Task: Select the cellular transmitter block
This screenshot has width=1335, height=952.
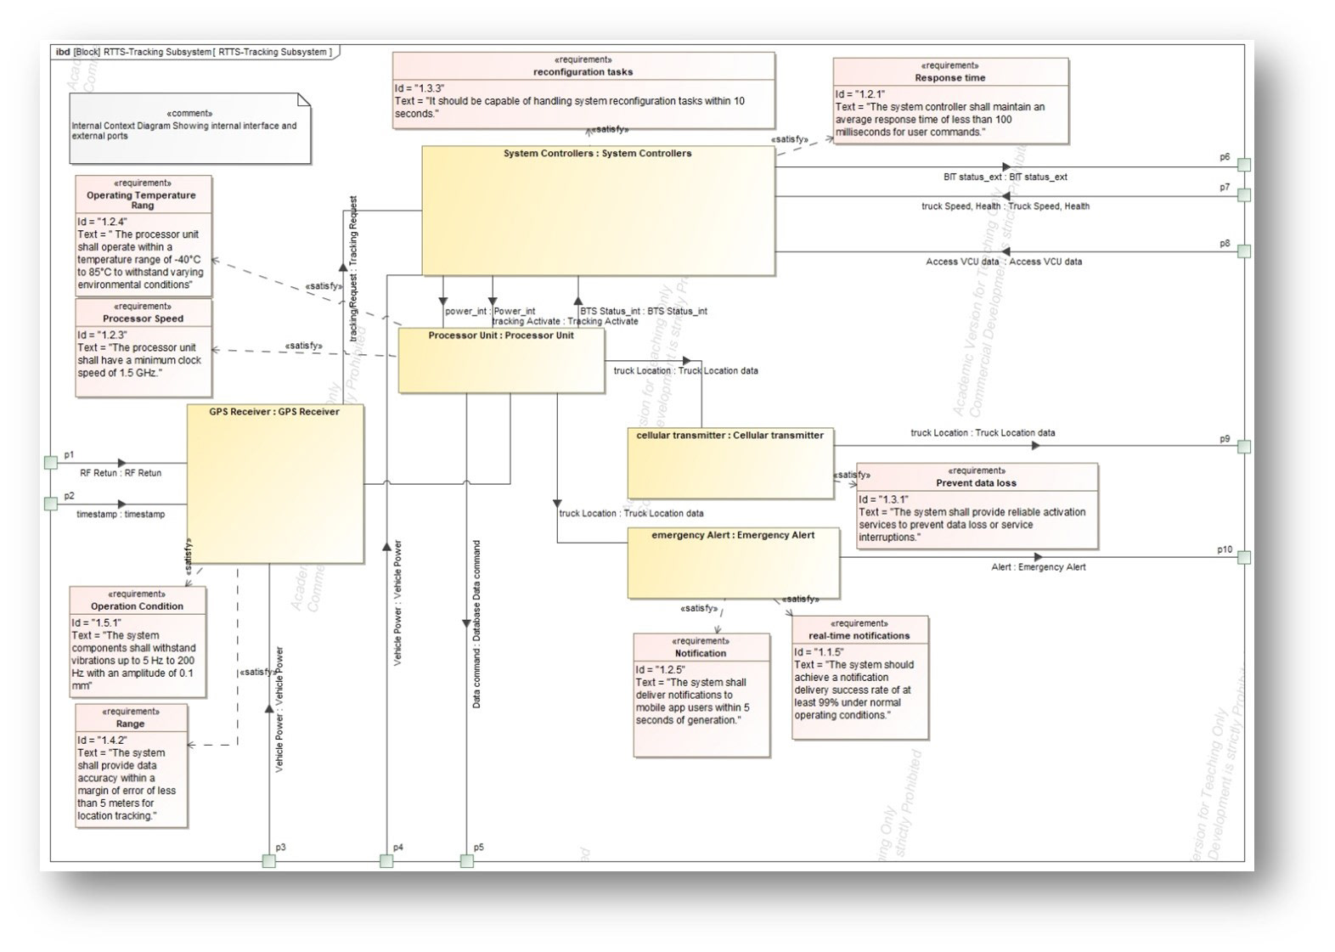Action: click(x=730, y=463)
